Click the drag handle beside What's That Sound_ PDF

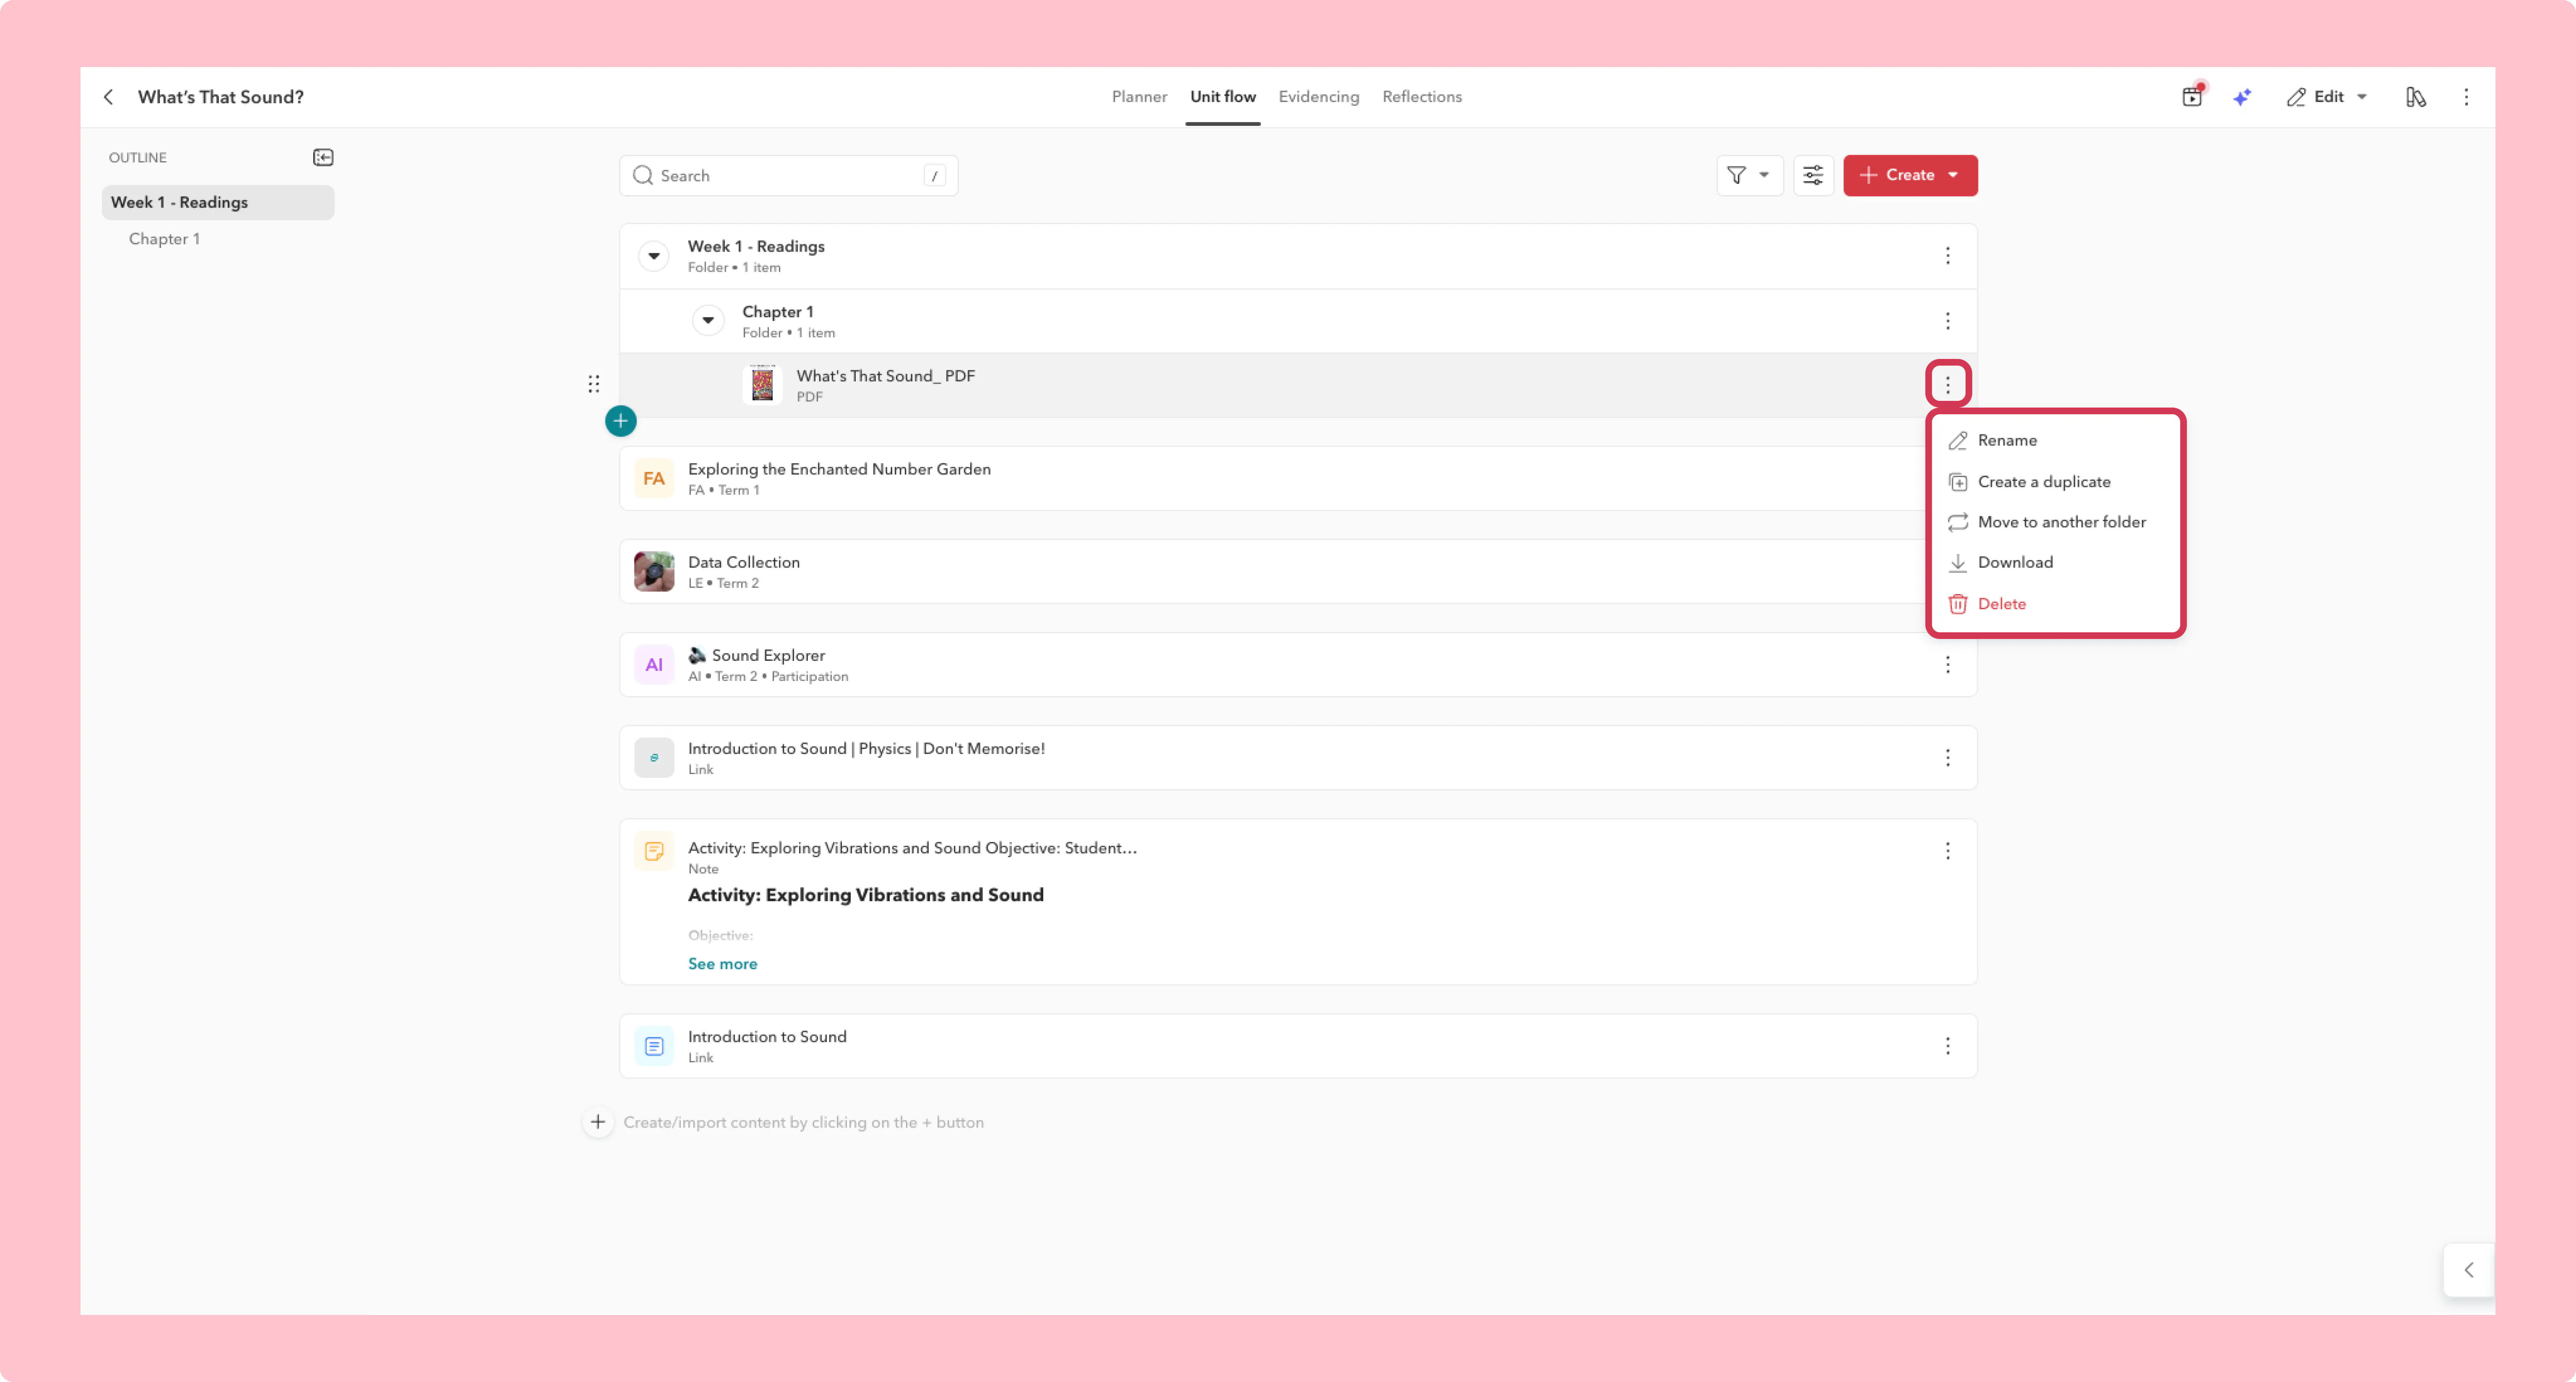[594, 384]
